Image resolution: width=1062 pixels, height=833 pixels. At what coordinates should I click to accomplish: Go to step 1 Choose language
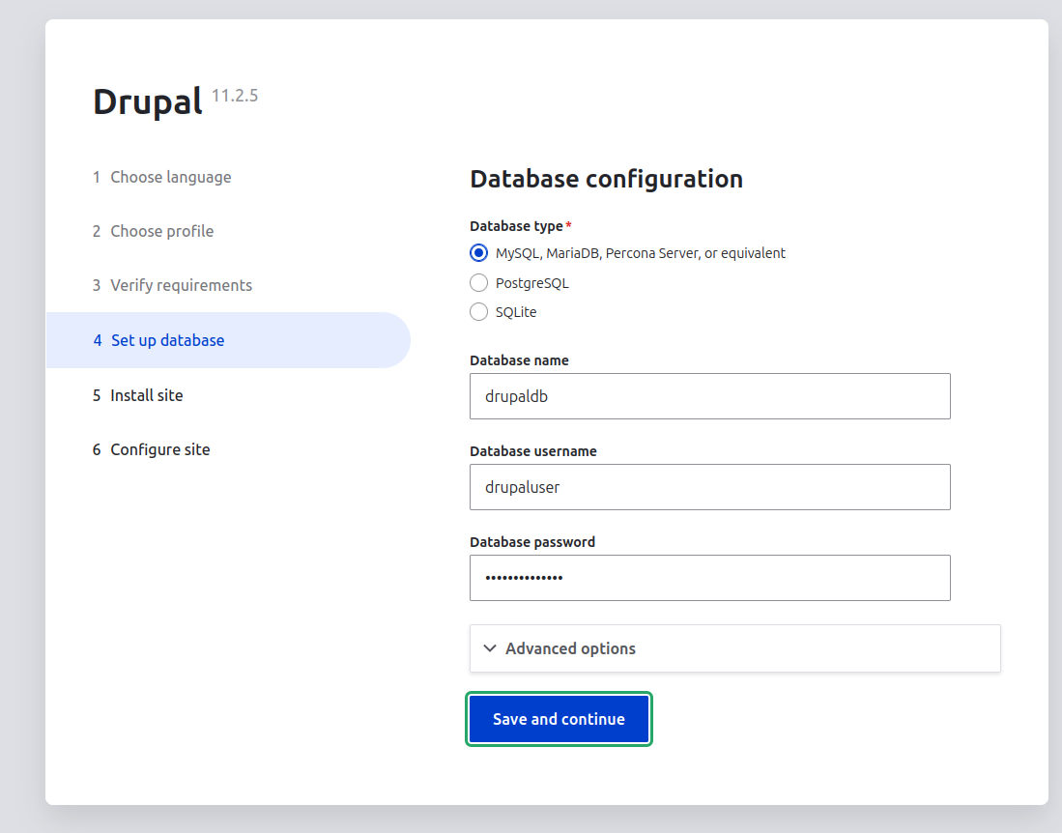tap(170, 177)
